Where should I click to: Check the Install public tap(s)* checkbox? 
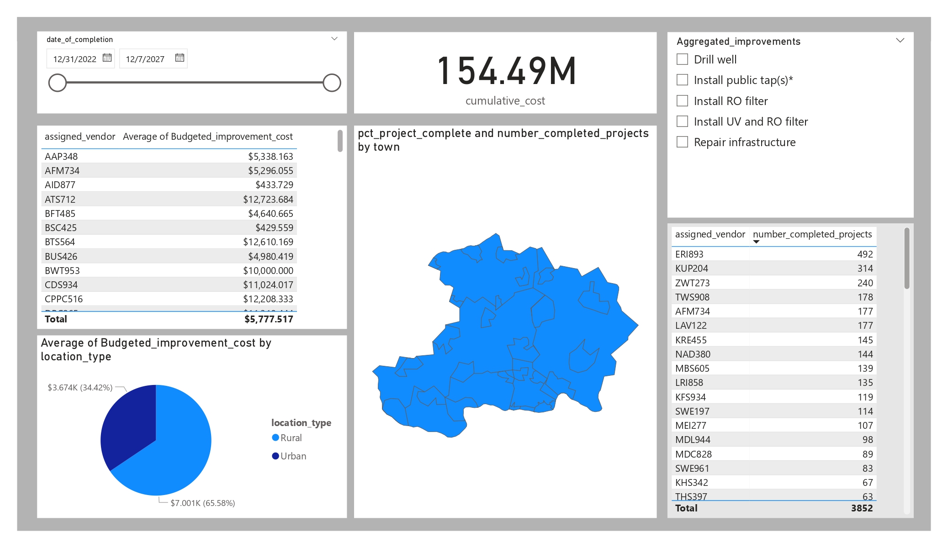pyautogui.click(x=682, y=80)
